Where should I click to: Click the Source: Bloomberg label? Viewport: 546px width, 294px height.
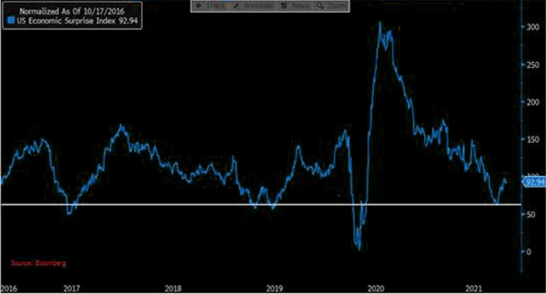click(x=38, y=263)
